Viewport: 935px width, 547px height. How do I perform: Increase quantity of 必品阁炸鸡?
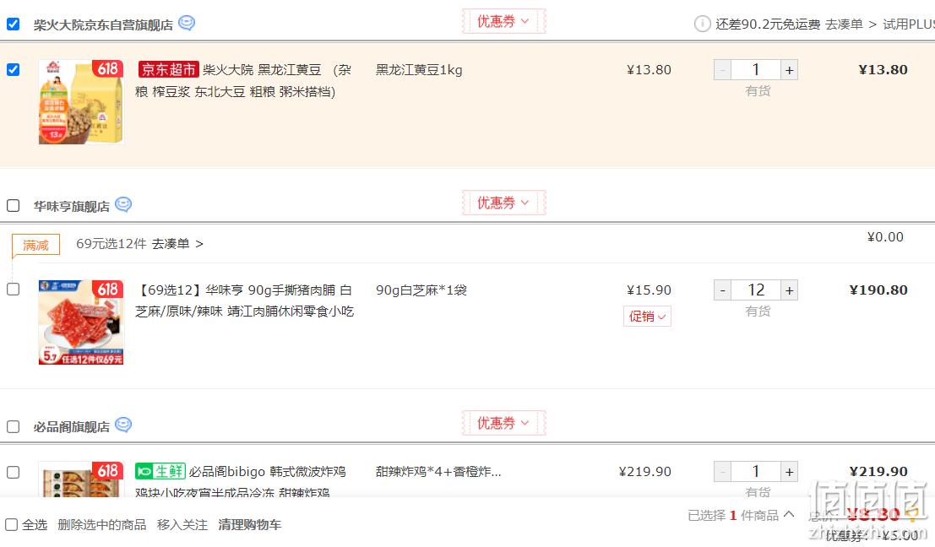point(790,472)
